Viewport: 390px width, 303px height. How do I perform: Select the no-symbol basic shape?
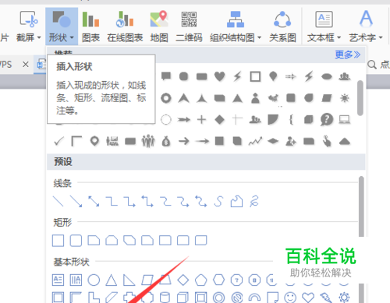(x=236, y=298)
